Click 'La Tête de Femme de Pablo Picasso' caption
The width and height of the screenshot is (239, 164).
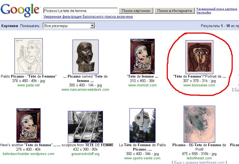point(142,147)
